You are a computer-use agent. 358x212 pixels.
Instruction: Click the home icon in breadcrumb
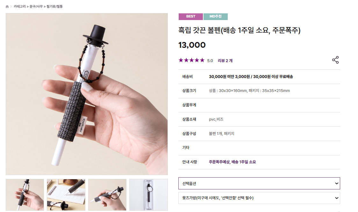click(7, 7)
